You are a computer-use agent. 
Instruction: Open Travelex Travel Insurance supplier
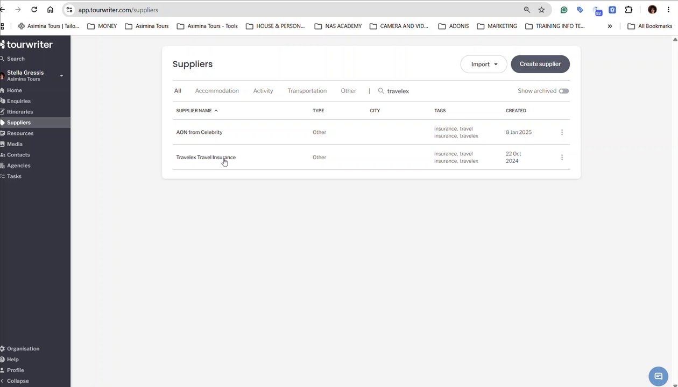coord(206,157)
